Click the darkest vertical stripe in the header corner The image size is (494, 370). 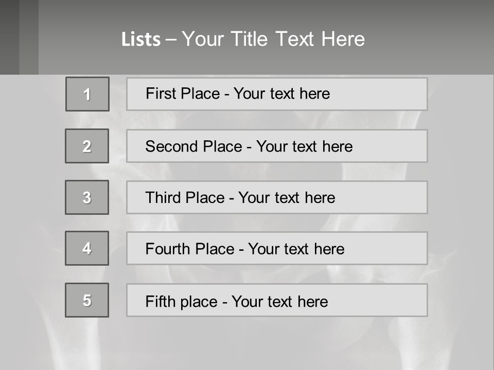(9, 37)
